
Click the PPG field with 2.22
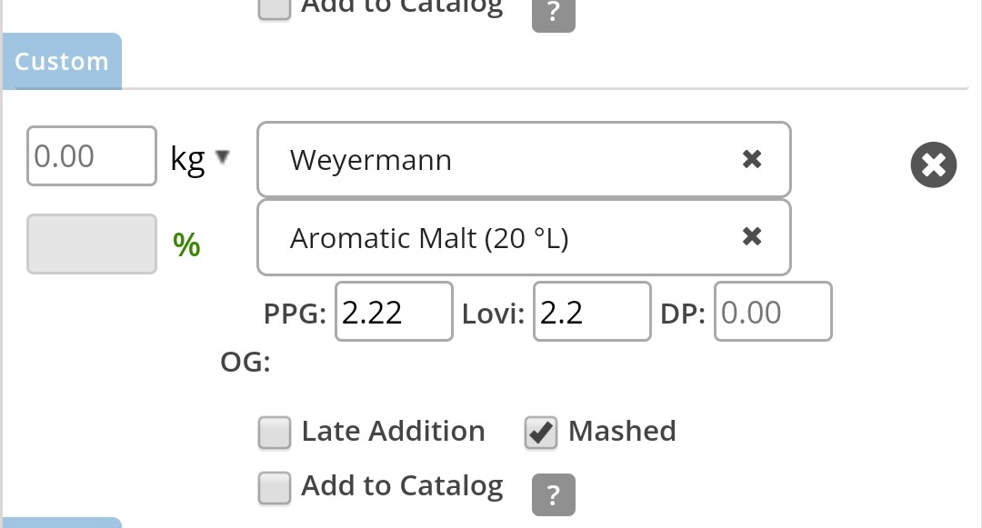click(394, 312)
